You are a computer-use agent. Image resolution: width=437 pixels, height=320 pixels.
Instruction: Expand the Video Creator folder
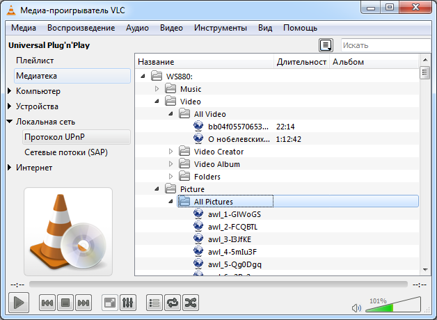tap(171, 151)
